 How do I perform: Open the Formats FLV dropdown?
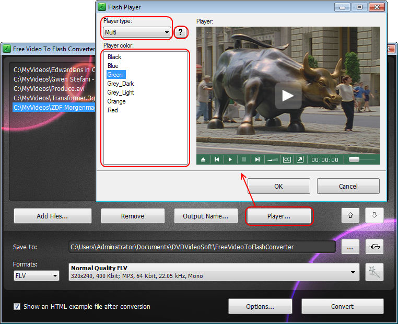[36, 276]
